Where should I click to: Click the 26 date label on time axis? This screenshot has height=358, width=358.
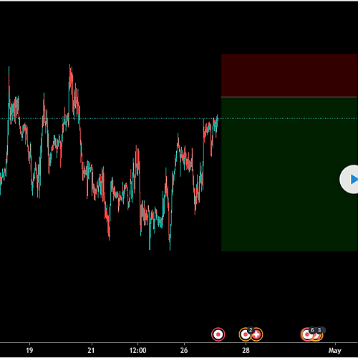tap(184, 350)
